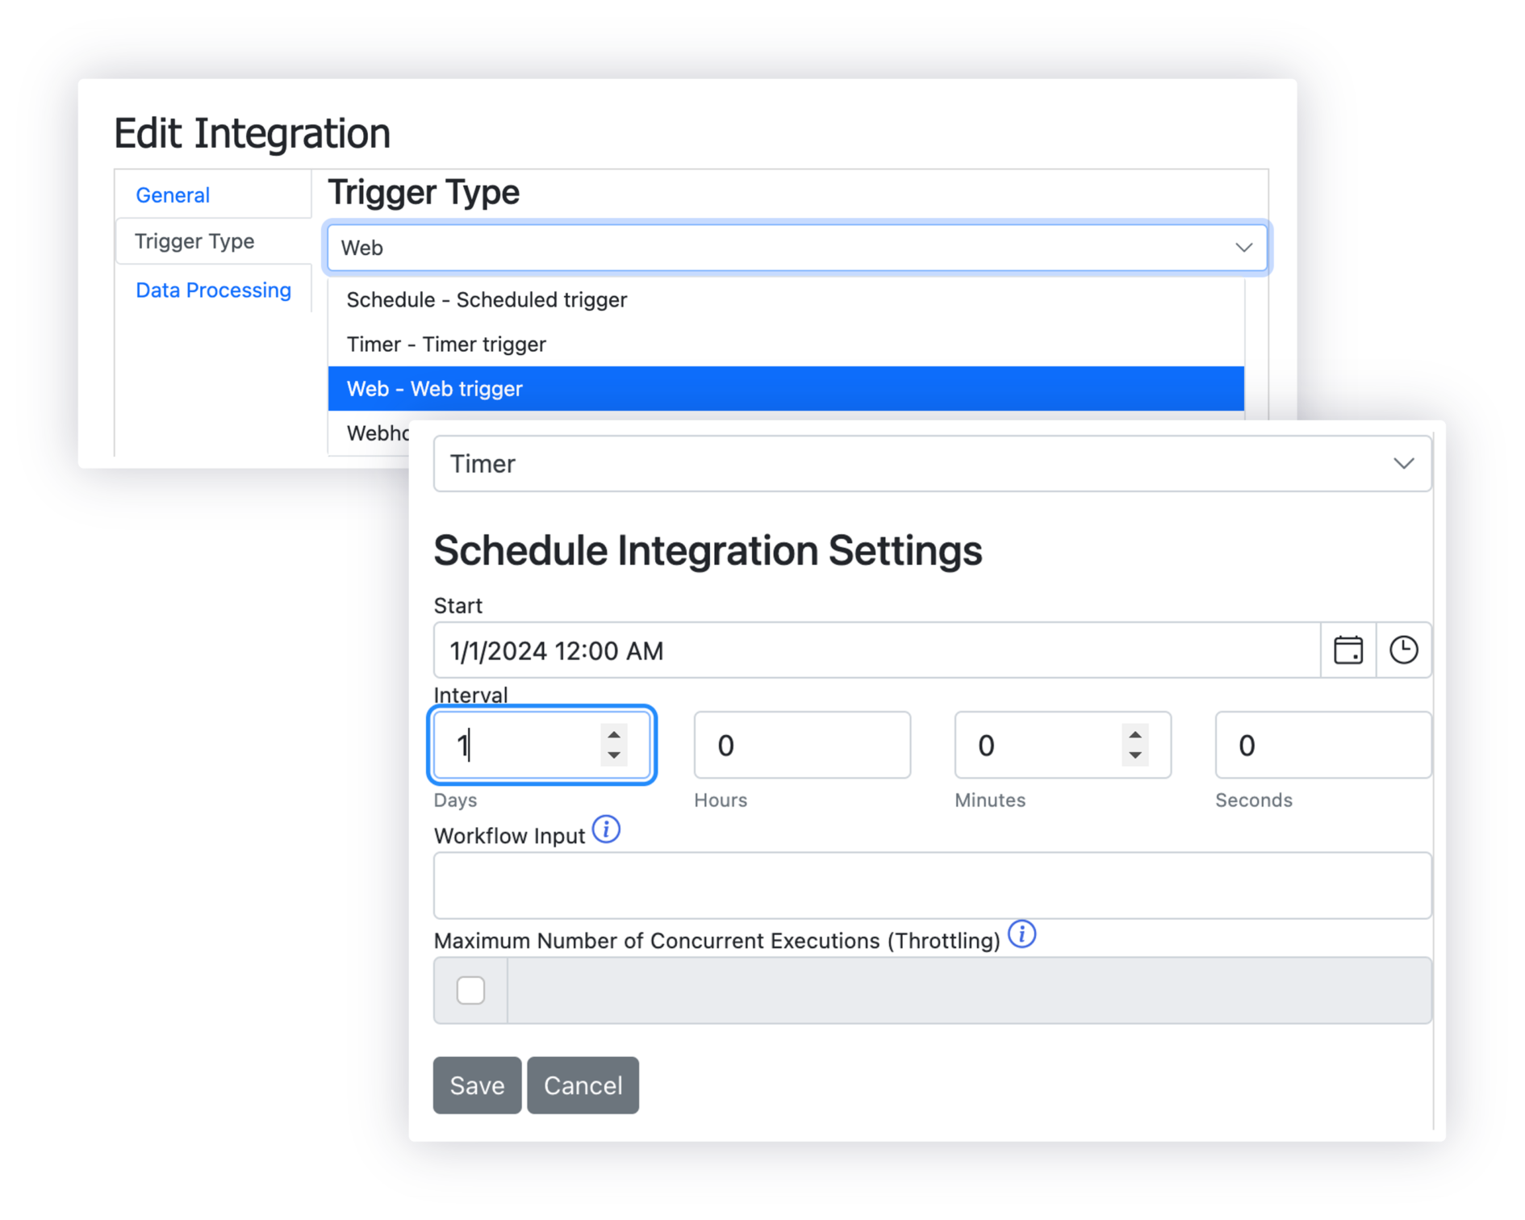This screenshot has width=1525, height=1220.
Task: Select the highlighted Web - Web trigger option
Action: pyautogui.click(x=726, y=388)
